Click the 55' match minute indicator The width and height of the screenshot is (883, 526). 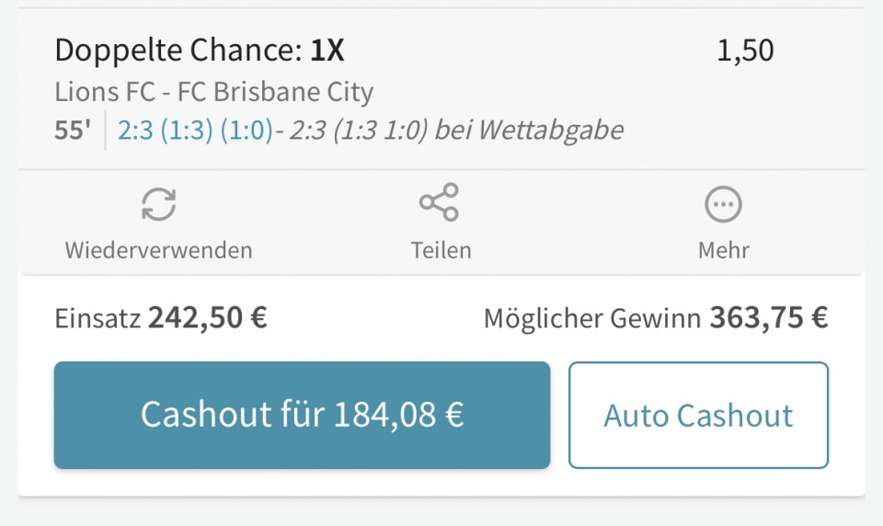(73, 130)
